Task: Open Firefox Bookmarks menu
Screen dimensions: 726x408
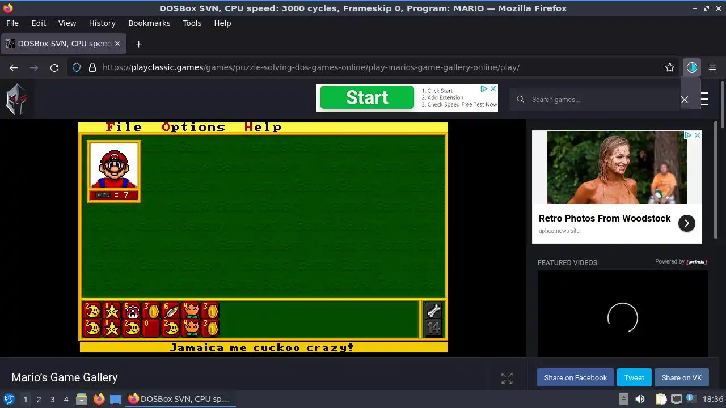Action: point(149,23)
